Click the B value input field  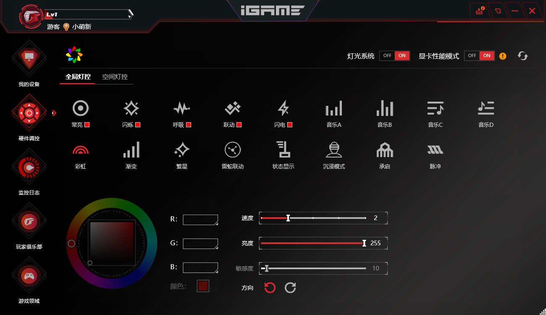[200, 268]
